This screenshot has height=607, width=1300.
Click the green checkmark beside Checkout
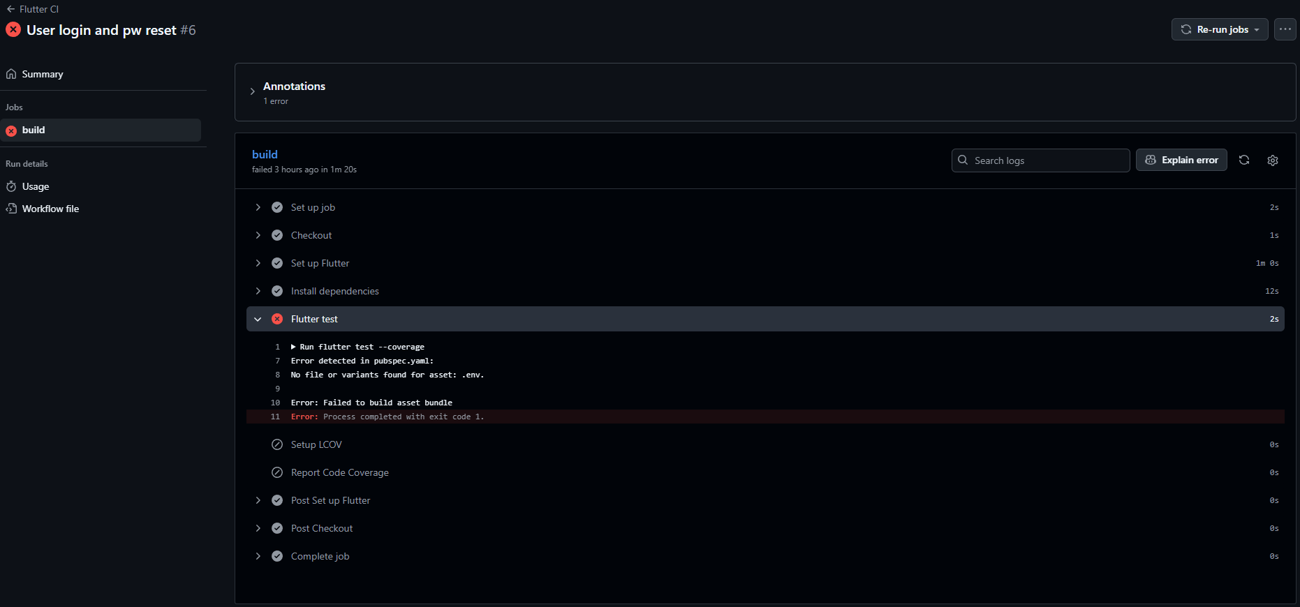[x=277, y=235]
